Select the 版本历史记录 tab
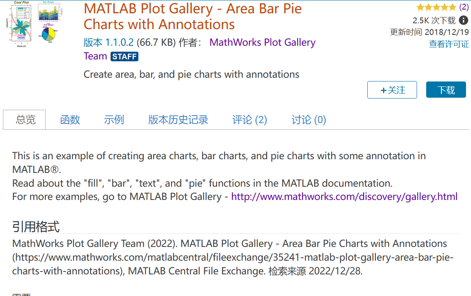 click(x=178, y=120)
